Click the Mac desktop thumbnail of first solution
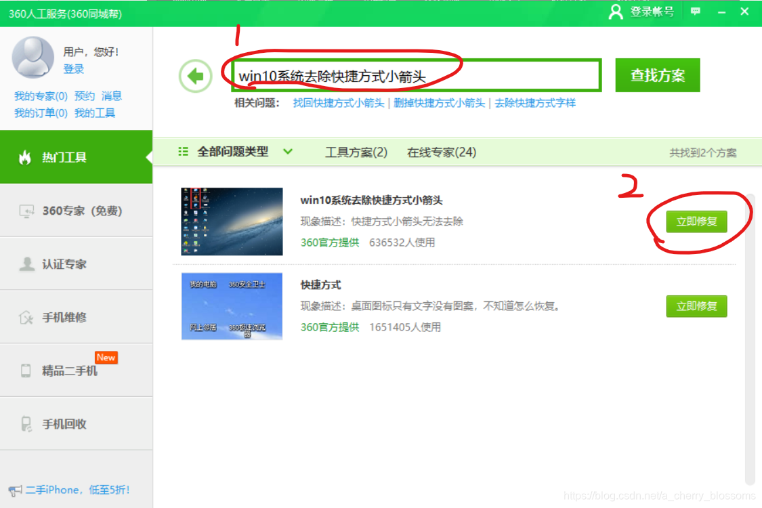 [x=232, y=221]
